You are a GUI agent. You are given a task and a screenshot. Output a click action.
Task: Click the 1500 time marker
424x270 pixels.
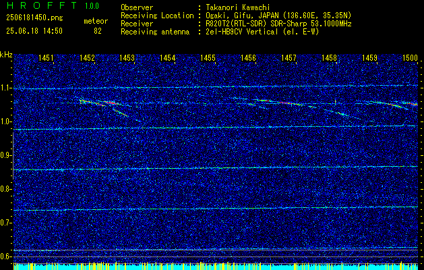pyautogui.click(x=411, y=57)
